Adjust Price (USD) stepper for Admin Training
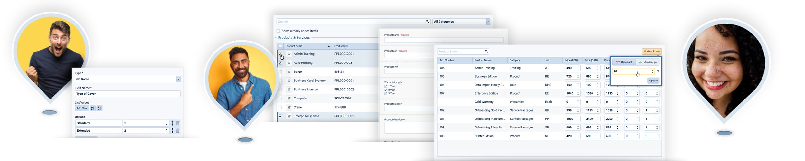Screen dimensions: 805x161 pyautogui.click(x=578, y=68)
